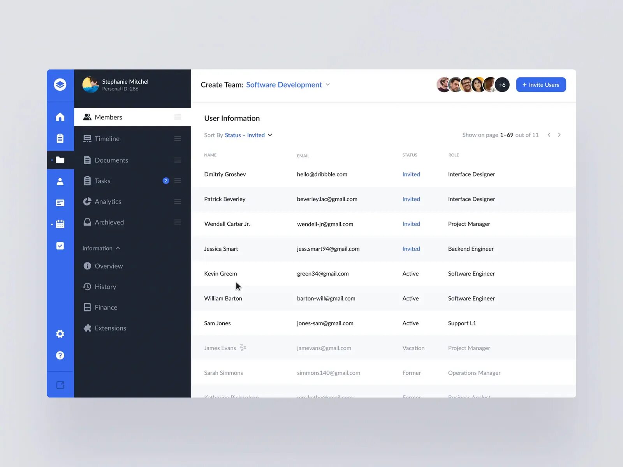Screen dimensions: 623x467
Task: Select the checkmark box icon in blue sidebar
Action: [60, 246]
